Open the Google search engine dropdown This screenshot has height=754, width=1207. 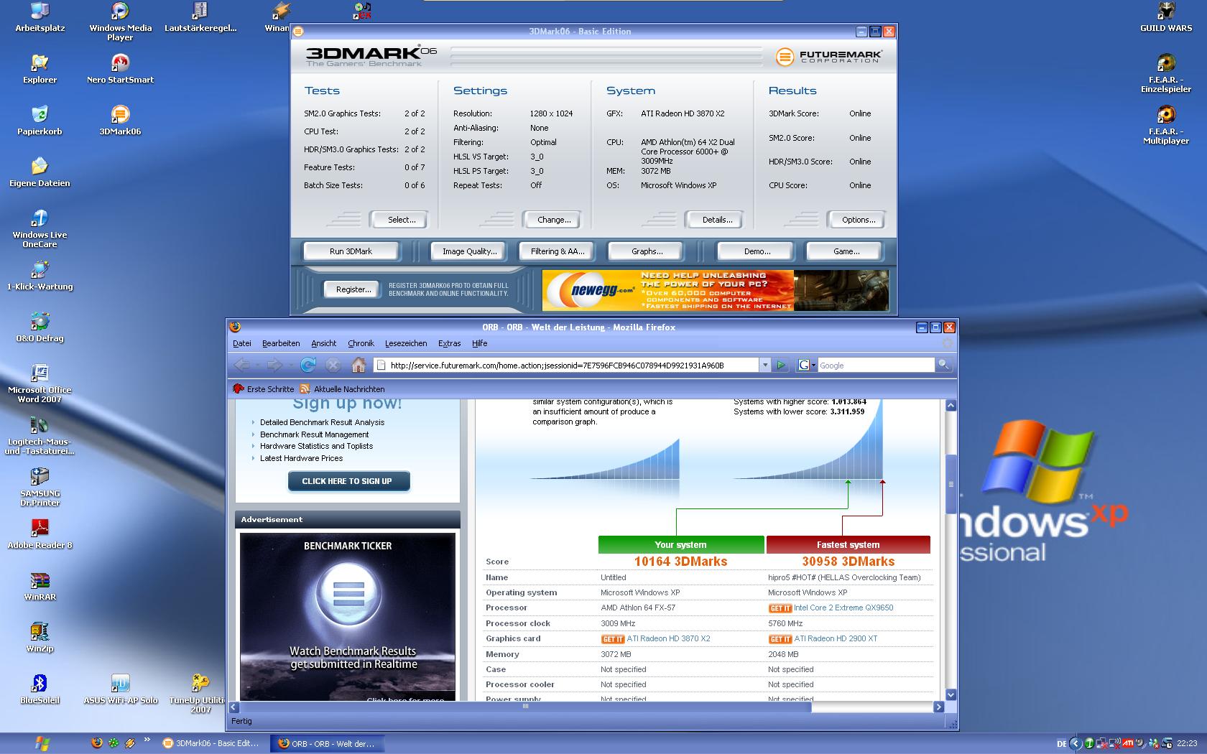click(x=808, y=365)
